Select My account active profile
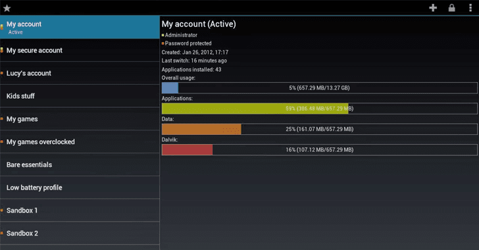The width and height of the screenshot is (479, 250). pyautogui.click(x=80, y=28)
